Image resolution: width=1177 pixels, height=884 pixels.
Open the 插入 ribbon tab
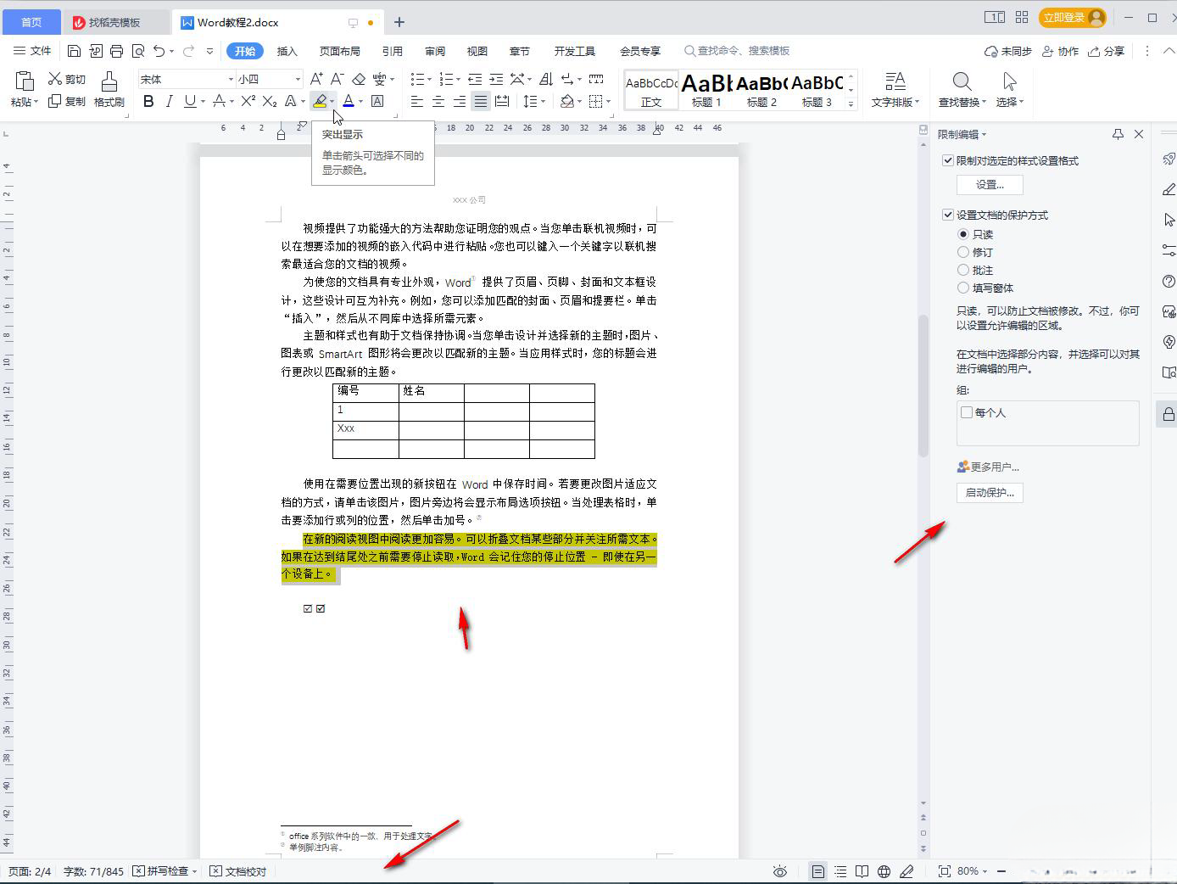click(x=287, y=51)
